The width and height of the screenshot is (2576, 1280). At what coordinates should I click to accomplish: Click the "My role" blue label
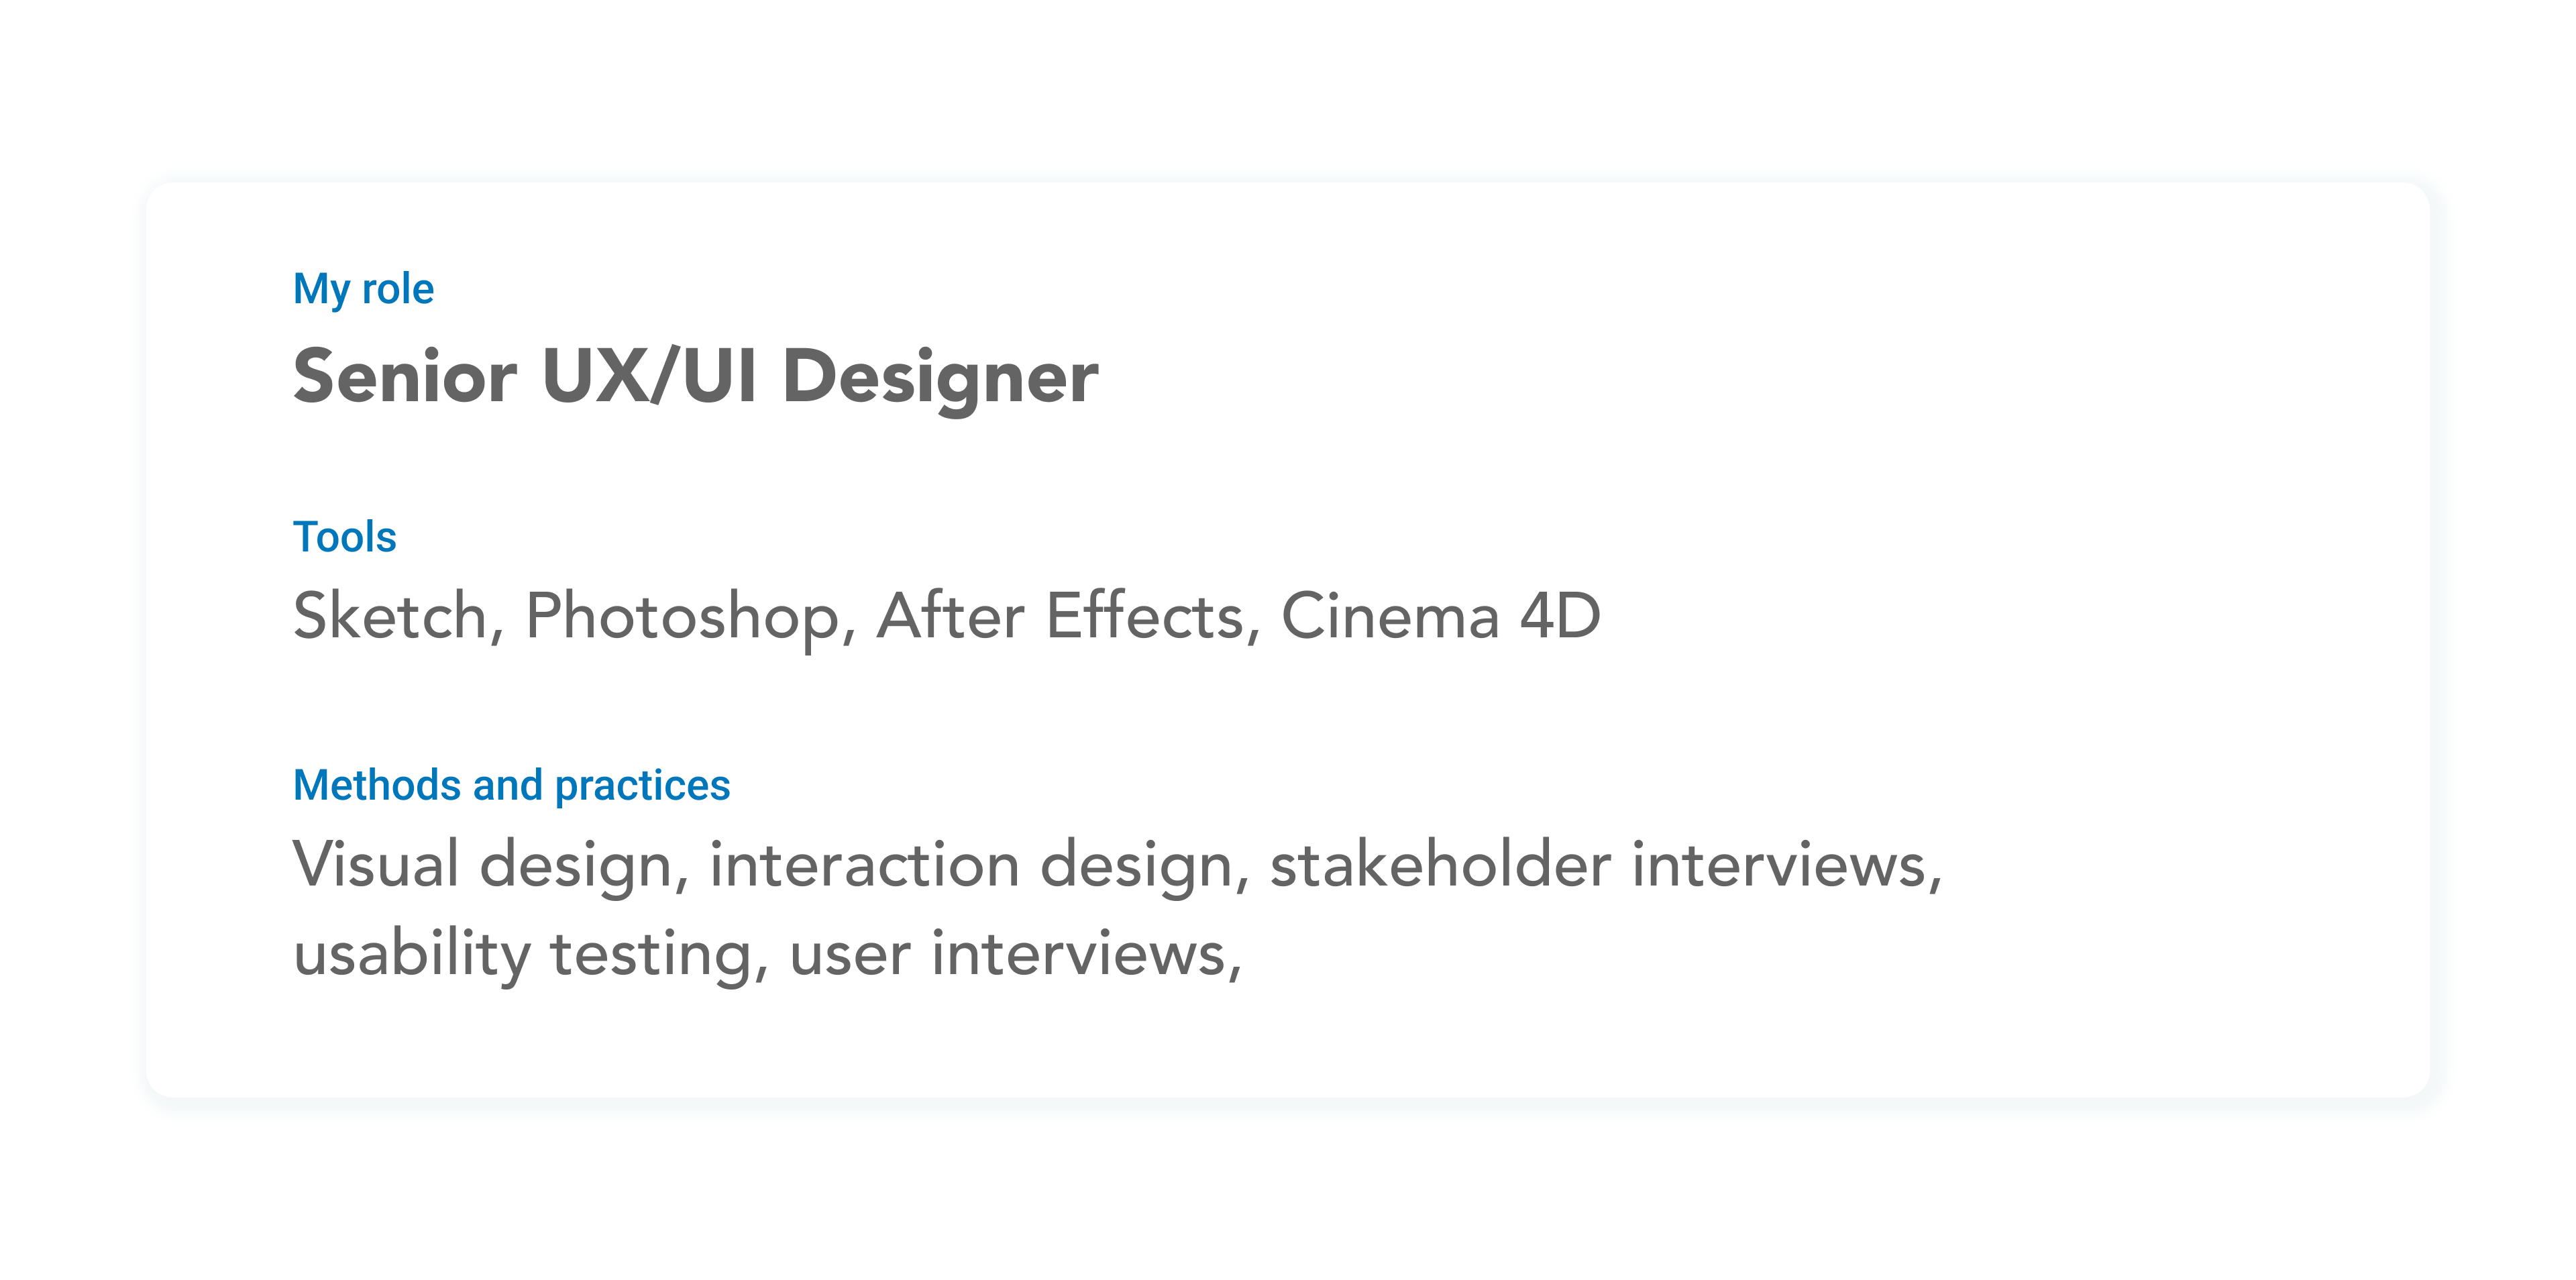pos(363,289)
